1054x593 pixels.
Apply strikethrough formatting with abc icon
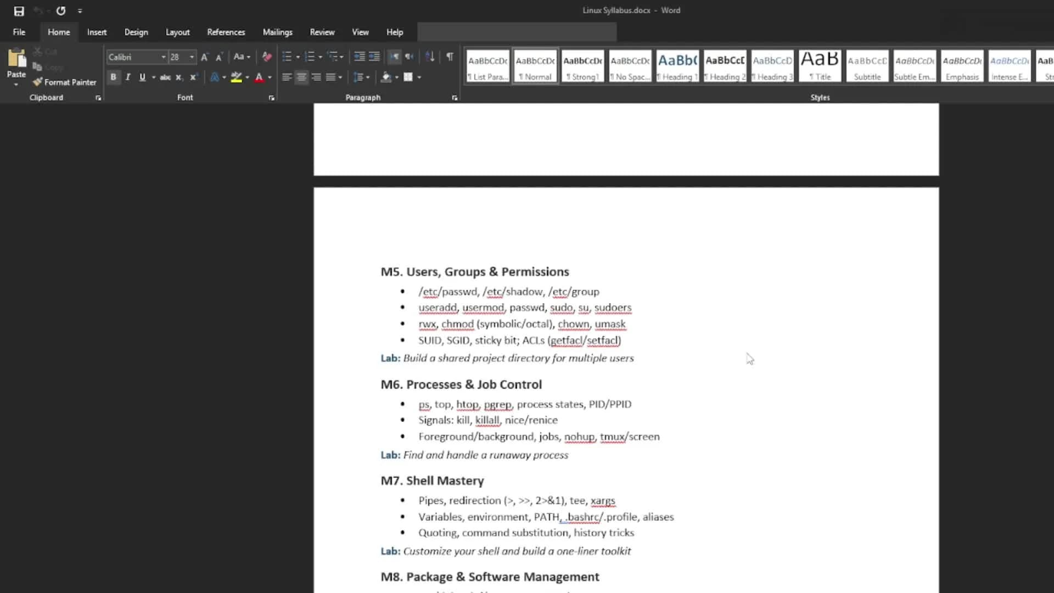pos(165,77)
